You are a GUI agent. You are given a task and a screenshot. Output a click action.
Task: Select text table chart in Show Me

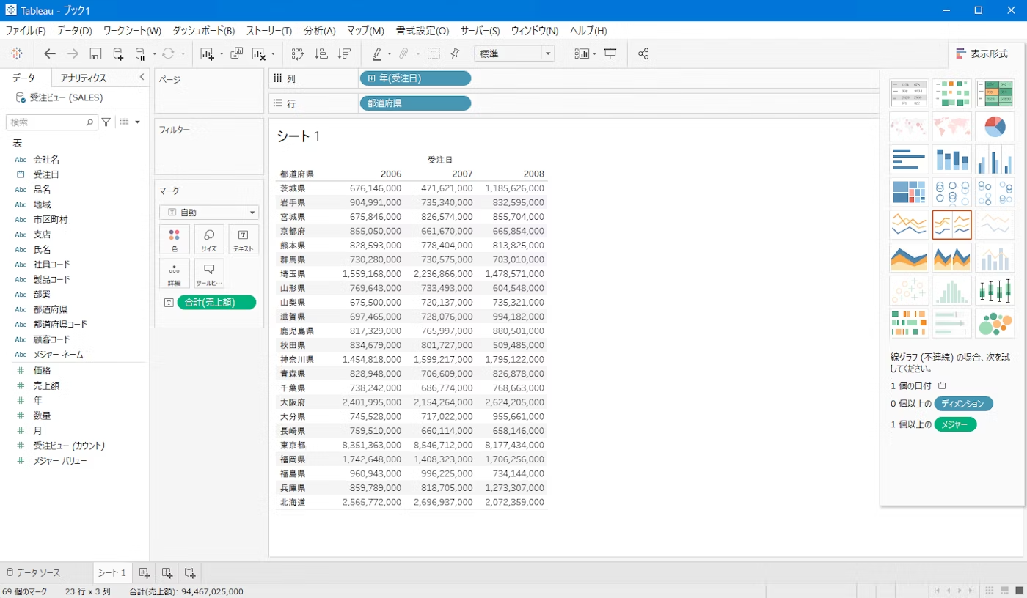click(909, 94)
